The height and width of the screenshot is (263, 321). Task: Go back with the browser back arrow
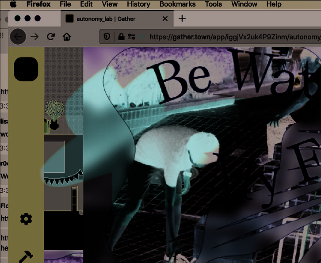(x=18, y=37)
